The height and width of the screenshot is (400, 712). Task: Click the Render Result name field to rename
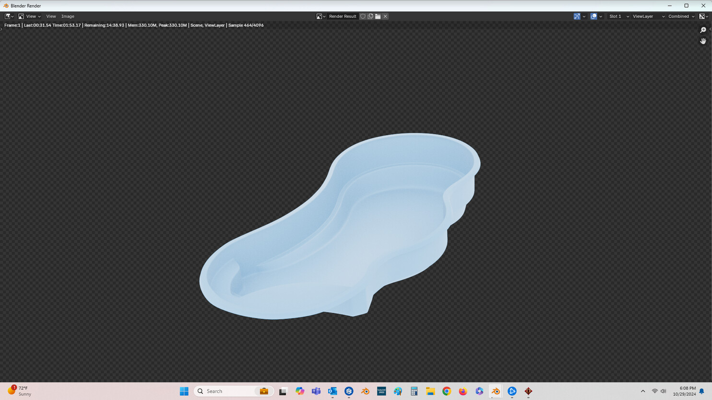(x=343, y=16)
